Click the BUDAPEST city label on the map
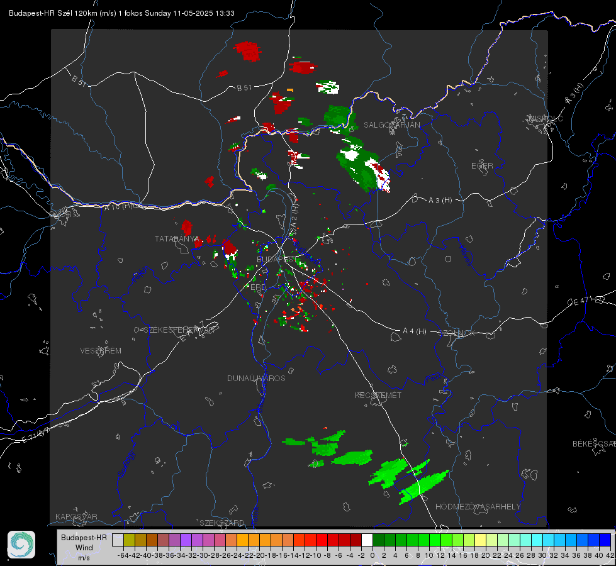The width and height of the screenshot is (616, 566). point(277,260)
